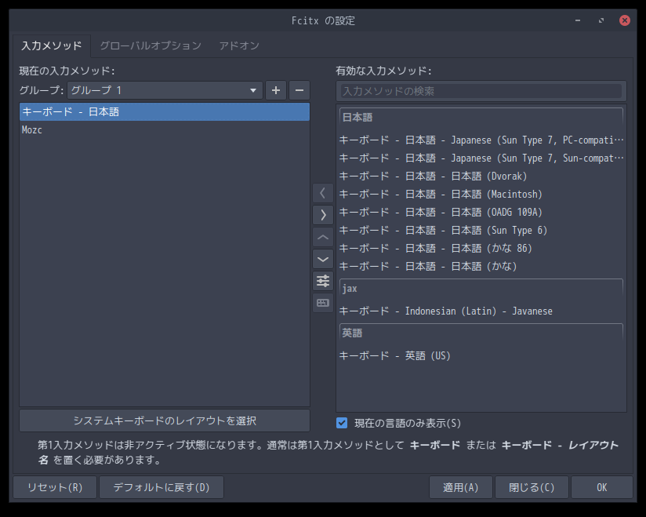Click the right arrow to add input method
Viewport: 646px width, 517px height.
tap(322, 214)
